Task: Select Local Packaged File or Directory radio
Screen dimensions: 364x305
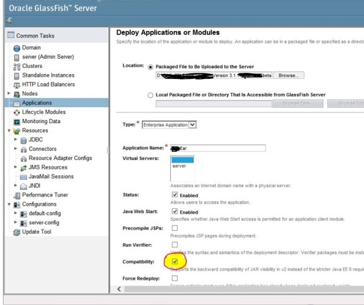Action: pyautogui.click(x=150, y=95)
